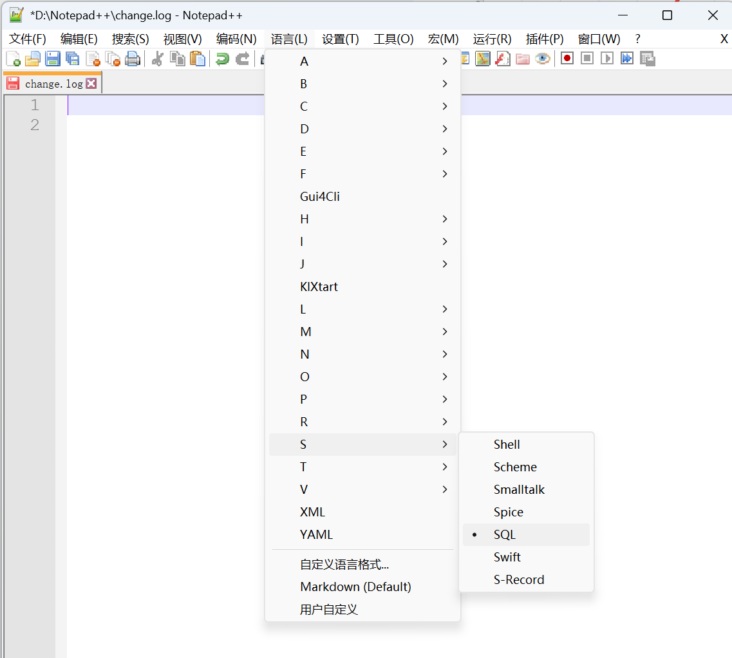732x658 pixels.
Task: Click the Playback macro icon
Action: [x=607, y=59]
